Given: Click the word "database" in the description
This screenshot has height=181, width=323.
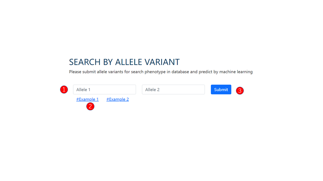Looking at the screenshot, I should 180,72.
